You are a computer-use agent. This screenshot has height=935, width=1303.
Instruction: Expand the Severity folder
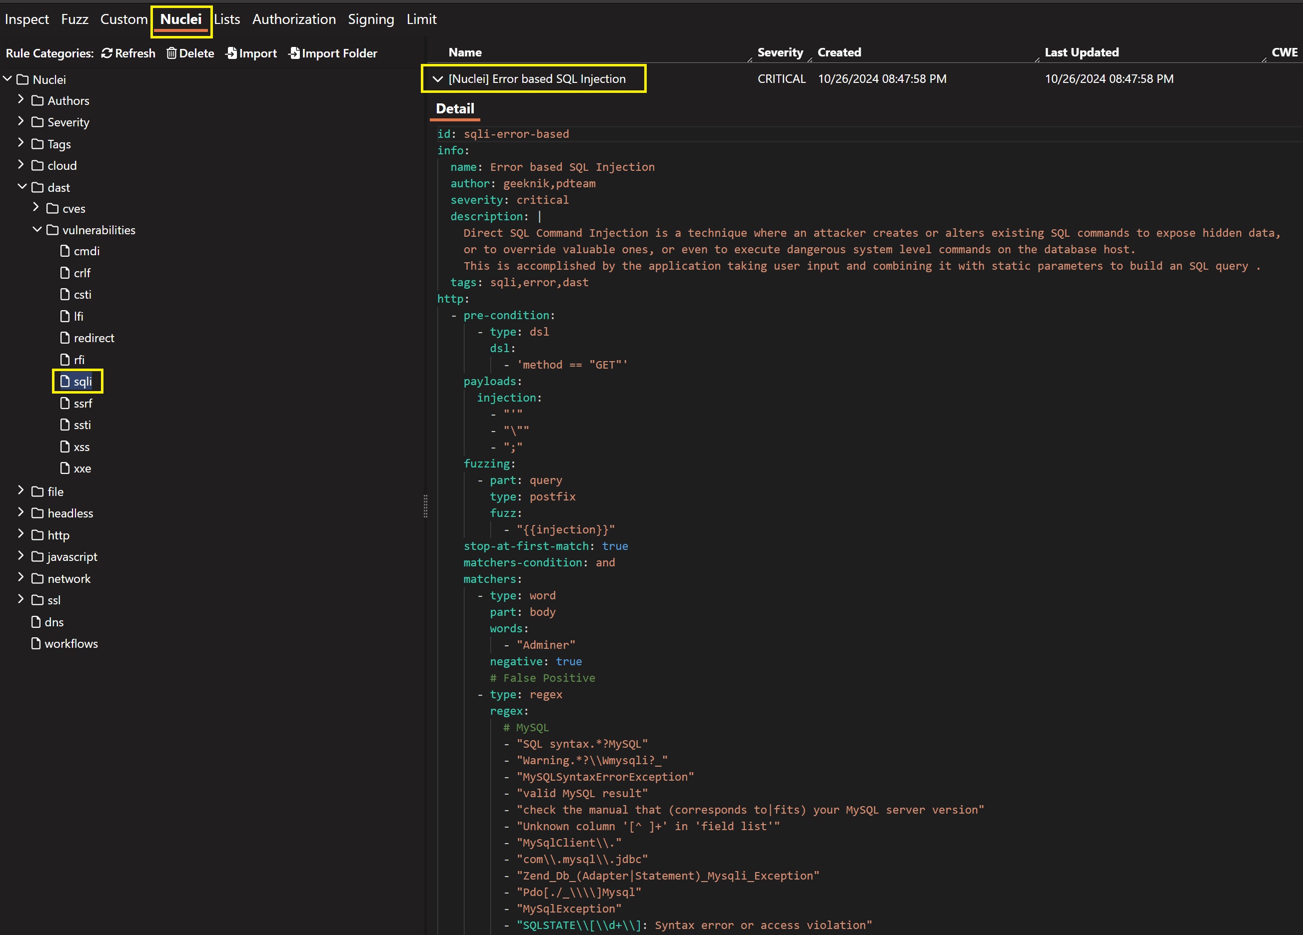click(20, 122)
